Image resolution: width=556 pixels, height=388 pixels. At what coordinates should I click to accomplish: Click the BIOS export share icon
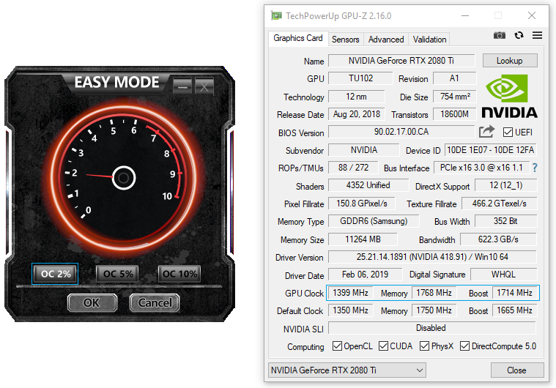(486, 132)
